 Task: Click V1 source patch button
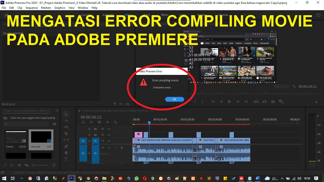tap(83, 141)
